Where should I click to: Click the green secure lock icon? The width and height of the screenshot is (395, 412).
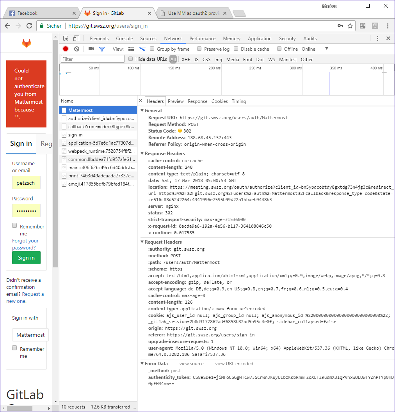pyautogui.click(x=42, y=26)
